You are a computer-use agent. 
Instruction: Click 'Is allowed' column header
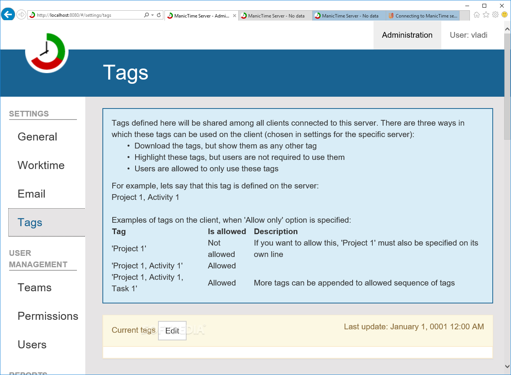227,231
